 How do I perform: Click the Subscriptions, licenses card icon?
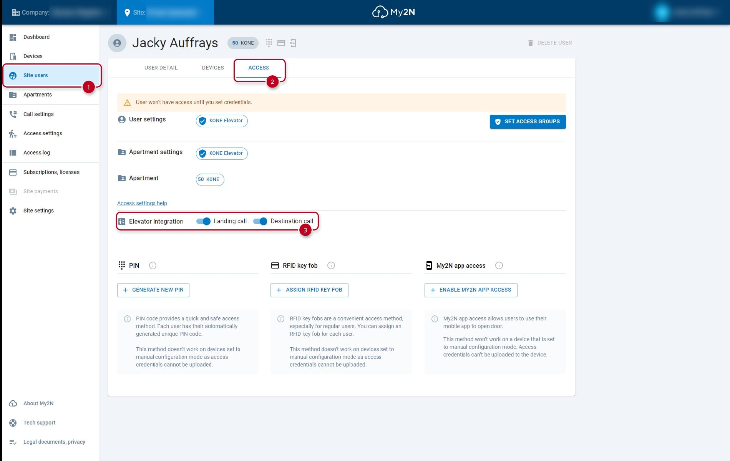[x=13, y=172]
